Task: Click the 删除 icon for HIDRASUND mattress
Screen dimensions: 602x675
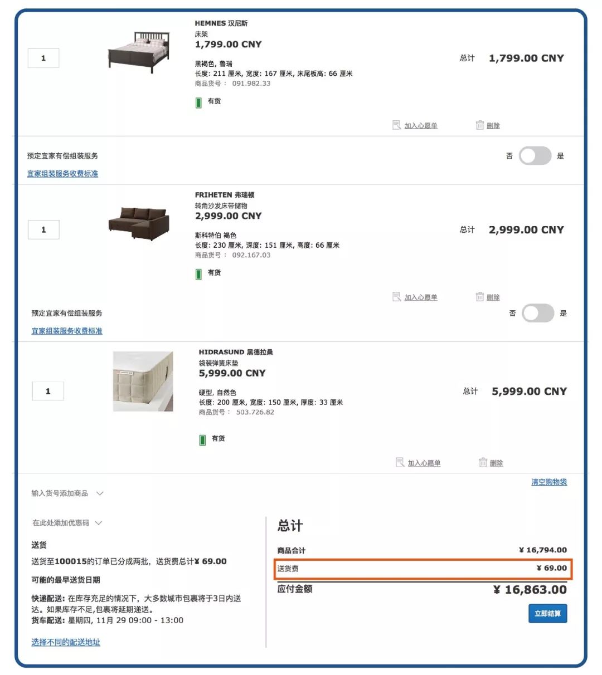Action: click(x=483, y=462)
